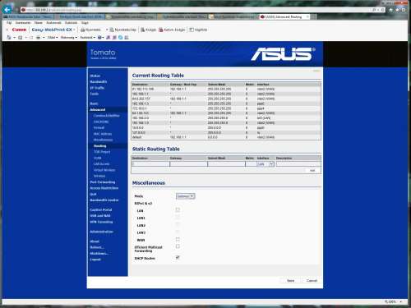The image size is (411, 308).
Task: Click the static route Gateway input field
Action: tap(188, 164)
